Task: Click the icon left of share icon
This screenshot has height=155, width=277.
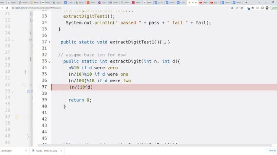Action: 232,8
